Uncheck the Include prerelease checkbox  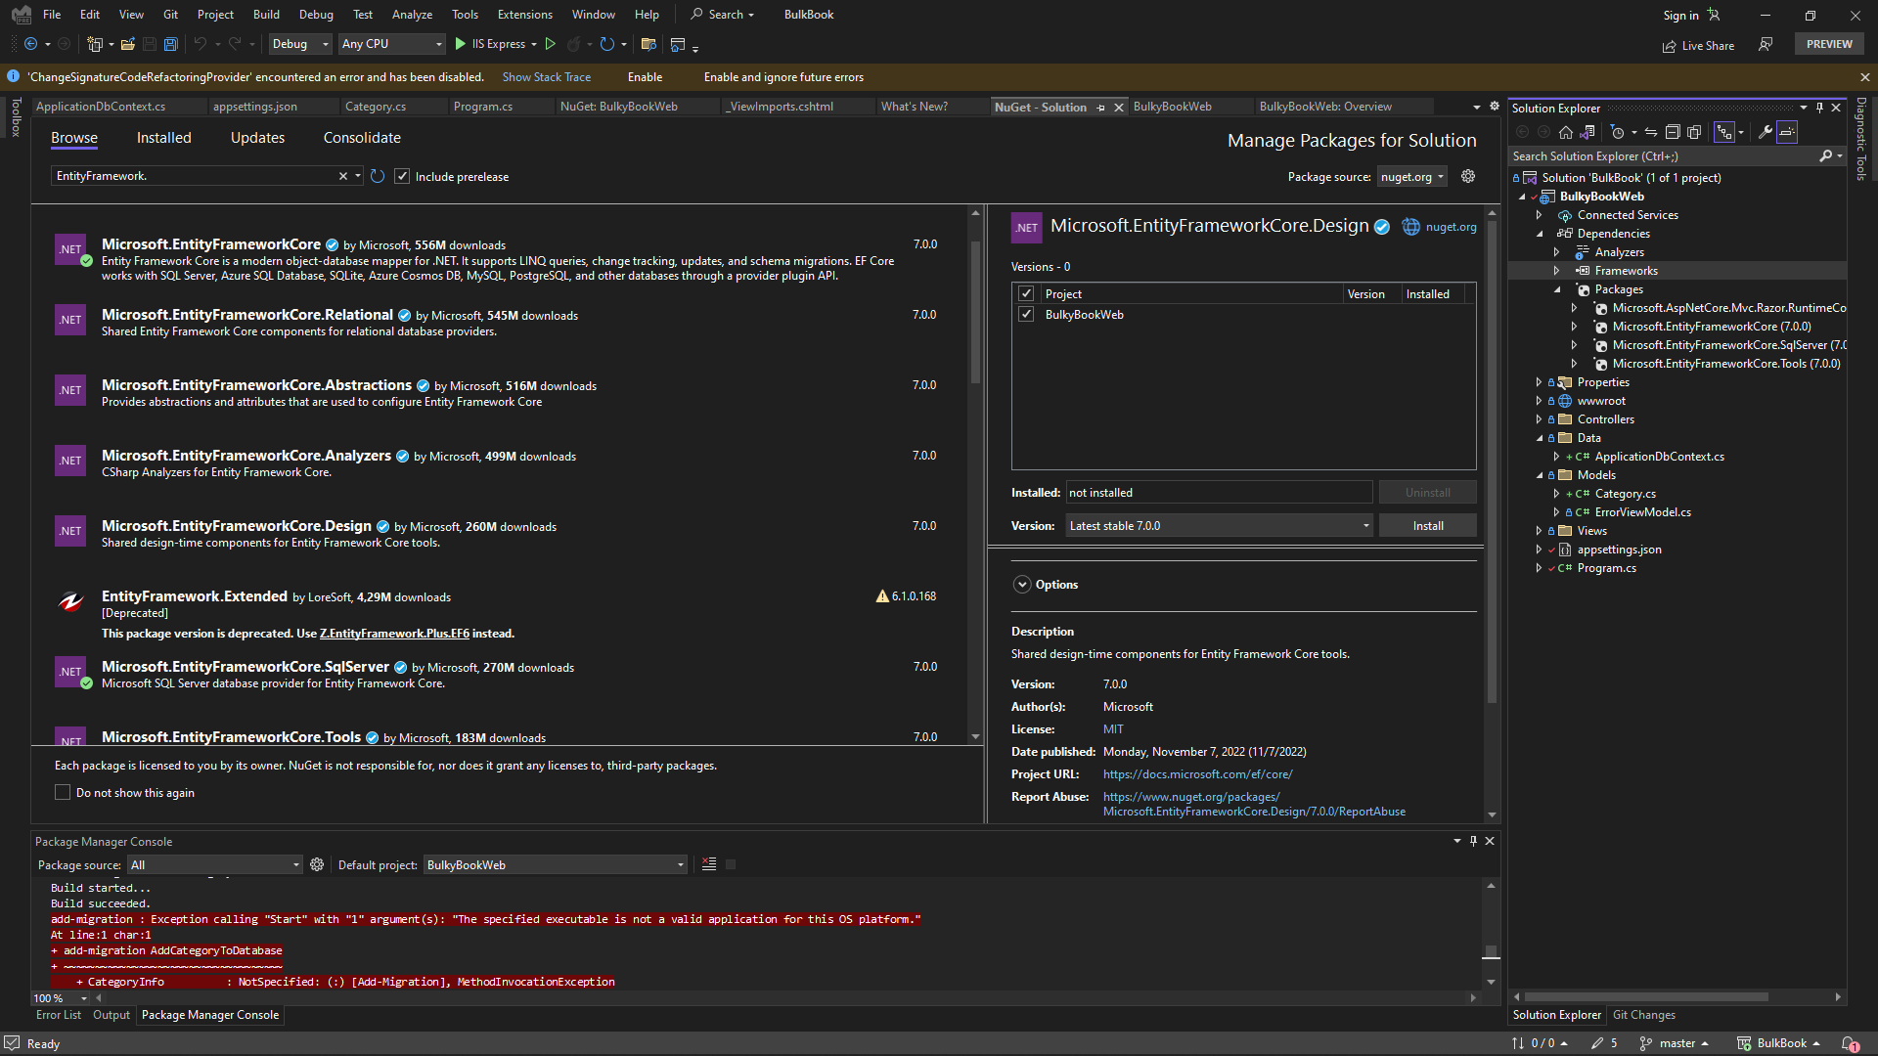[x=402, y=177]
